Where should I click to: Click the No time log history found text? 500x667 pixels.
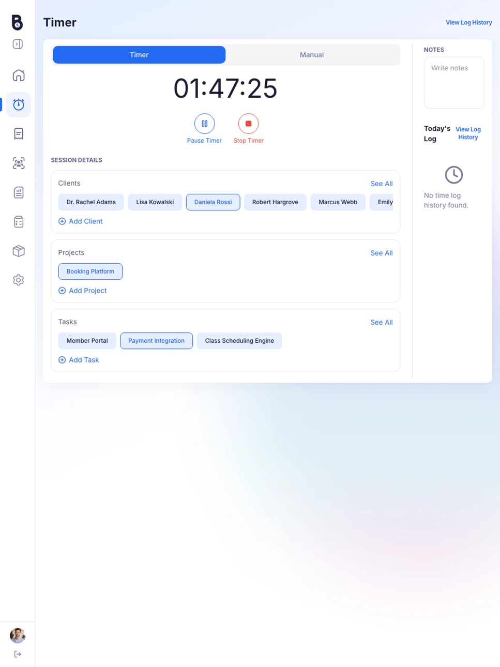click(446, 200)
